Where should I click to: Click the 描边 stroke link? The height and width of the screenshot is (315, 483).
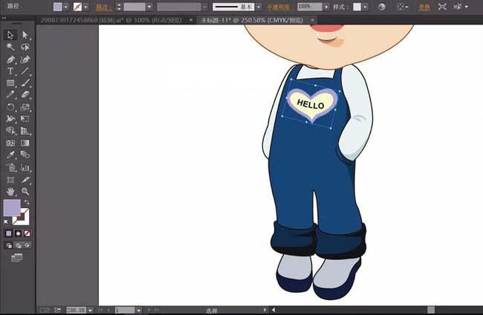101,6
